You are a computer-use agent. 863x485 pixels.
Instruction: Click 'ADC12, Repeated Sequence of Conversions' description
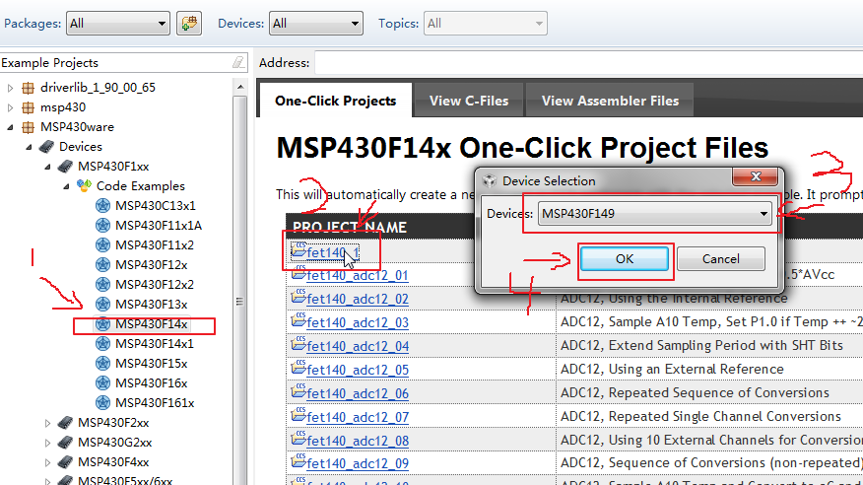(x=695, y=392)
